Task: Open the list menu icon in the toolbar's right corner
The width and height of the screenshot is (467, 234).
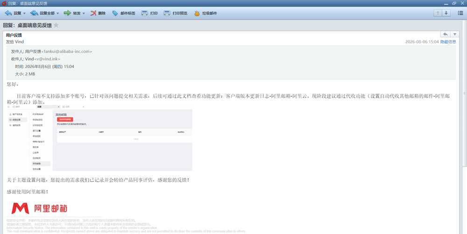Action: point(460,13)
